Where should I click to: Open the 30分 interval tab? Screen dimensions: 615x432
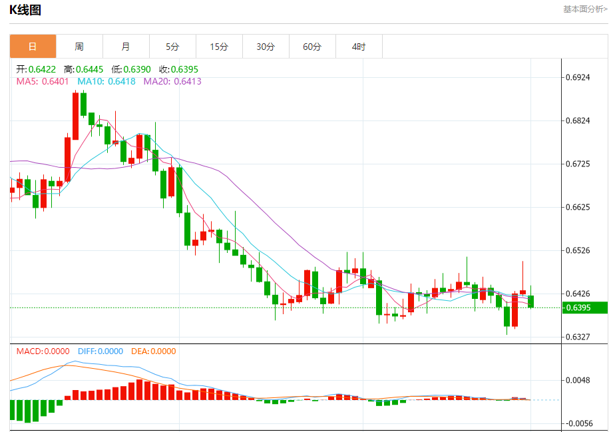(x=266, y=47)
